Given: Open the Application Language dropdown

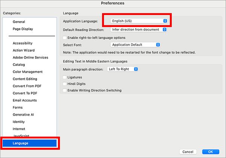Looking at the screenshot, I should click(139, 21).
